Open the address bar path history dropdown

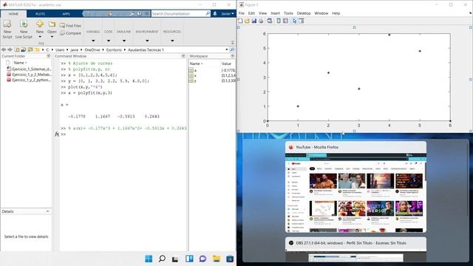(x=227, y=50)
